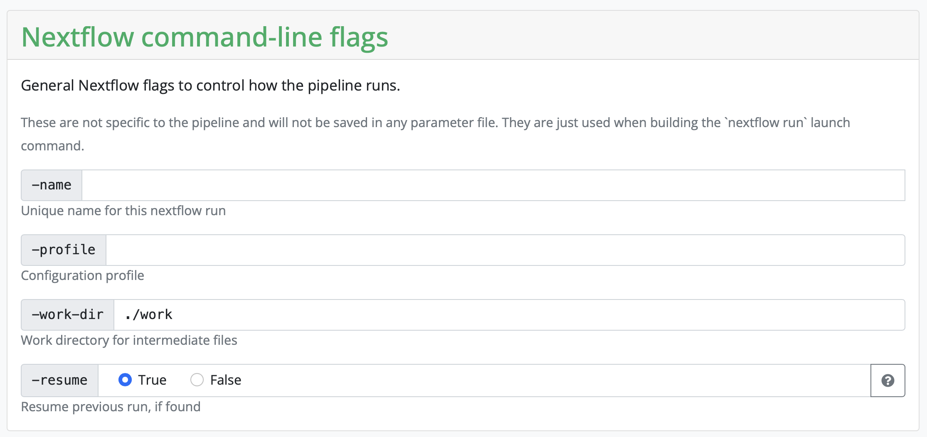
Task: Click the 'True' label text
Action: point(152,380)
